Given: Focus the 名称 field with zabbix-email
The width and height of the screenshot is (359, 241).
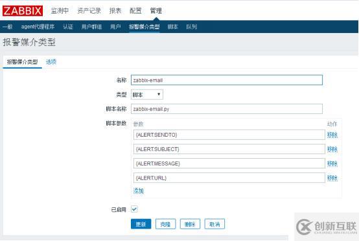Looking at the screenshot, I should pyautogui.click(x=227, y=80).
